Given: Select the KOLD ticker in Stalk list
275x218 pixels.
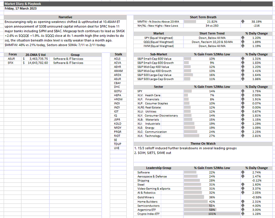Looking at the screenshot, I should click(118, 123).
